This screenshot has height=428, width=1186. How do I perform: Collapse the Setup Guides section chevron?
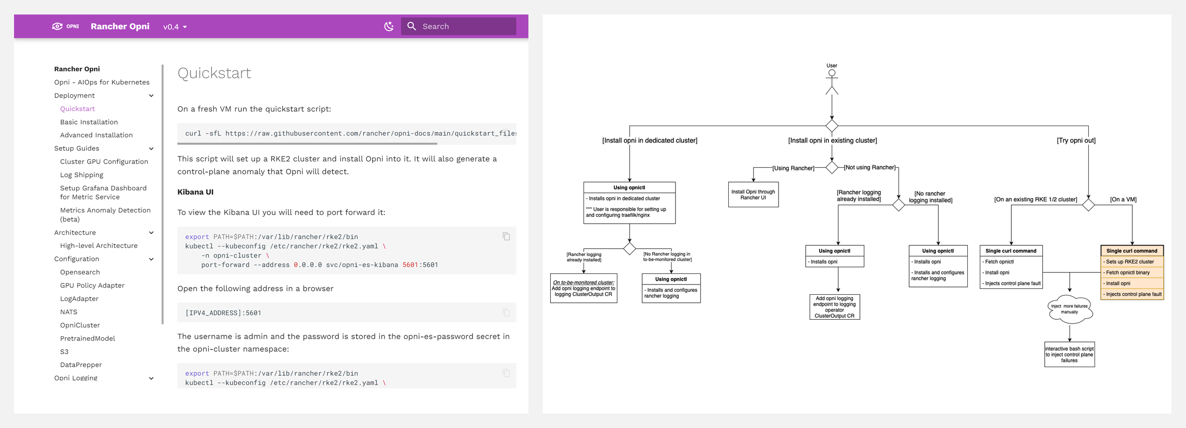[151, 149]
